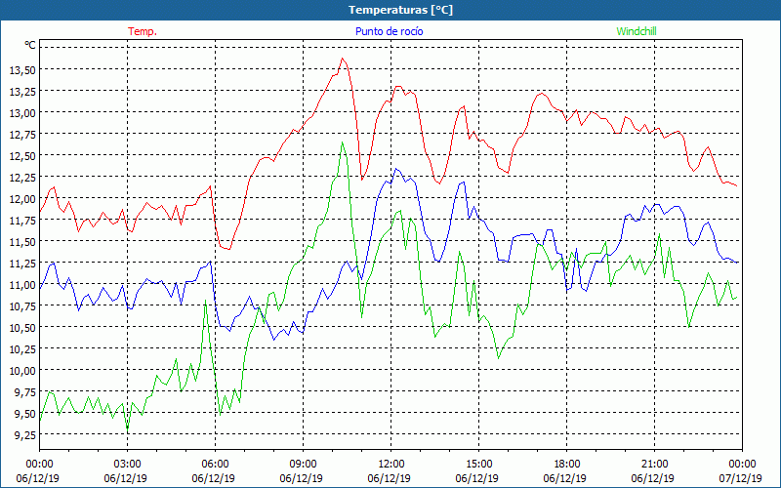Click the 13,25 y-axis value
The width and height of the screenshot is (781, 488).
click(x=22, y=92)
